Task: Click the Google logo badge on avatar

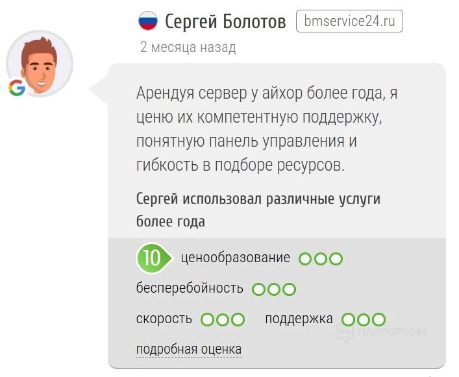Action: click(17, 88)
